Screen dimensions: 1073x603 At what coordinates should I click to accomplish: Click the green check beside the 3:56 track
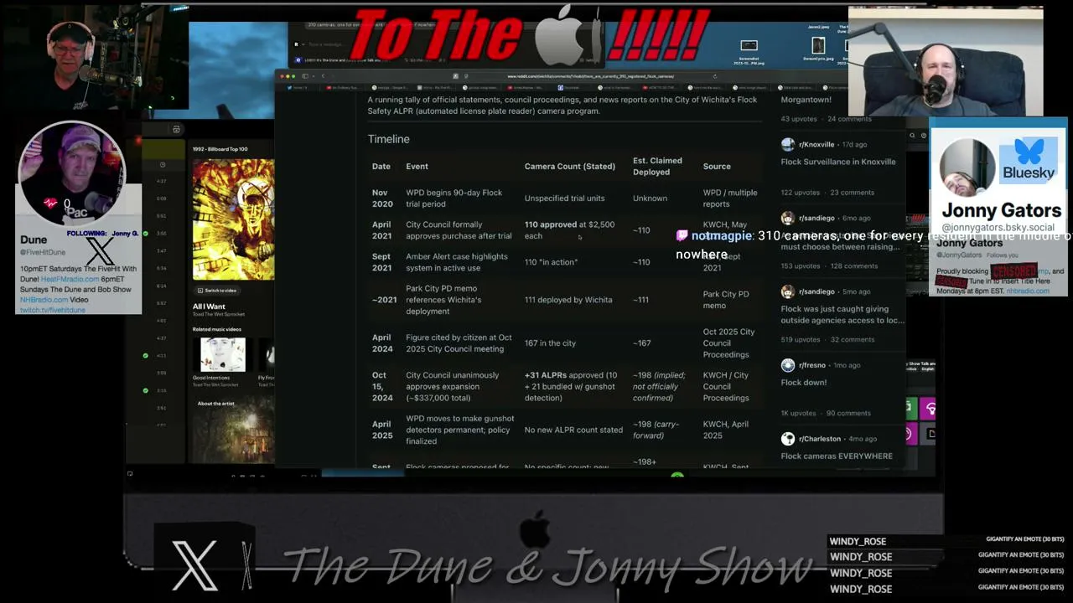click(x=146, y=234)
